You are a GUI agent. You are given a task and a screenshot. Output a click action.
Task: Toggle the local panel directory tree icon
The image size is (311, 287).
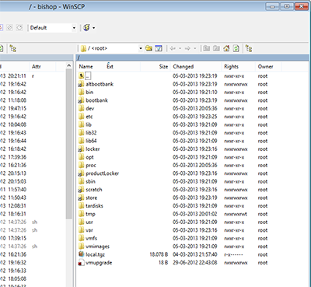[12, 48]
